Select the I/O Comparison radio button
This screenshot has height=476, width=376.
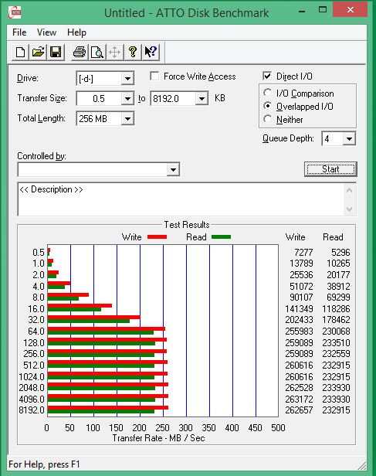pyautogui.click(x=267, y=93)
